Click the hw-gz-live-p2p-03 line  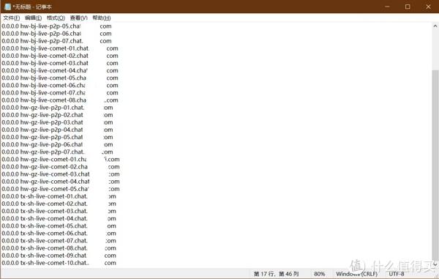(57, 122)
